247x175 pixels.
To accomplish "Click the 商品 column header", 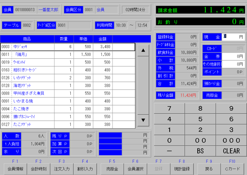I will [27, 39].
